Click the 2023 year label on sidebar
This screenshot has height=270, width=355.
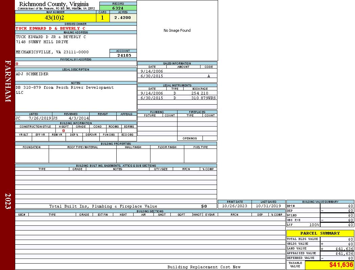pos(8,201)
